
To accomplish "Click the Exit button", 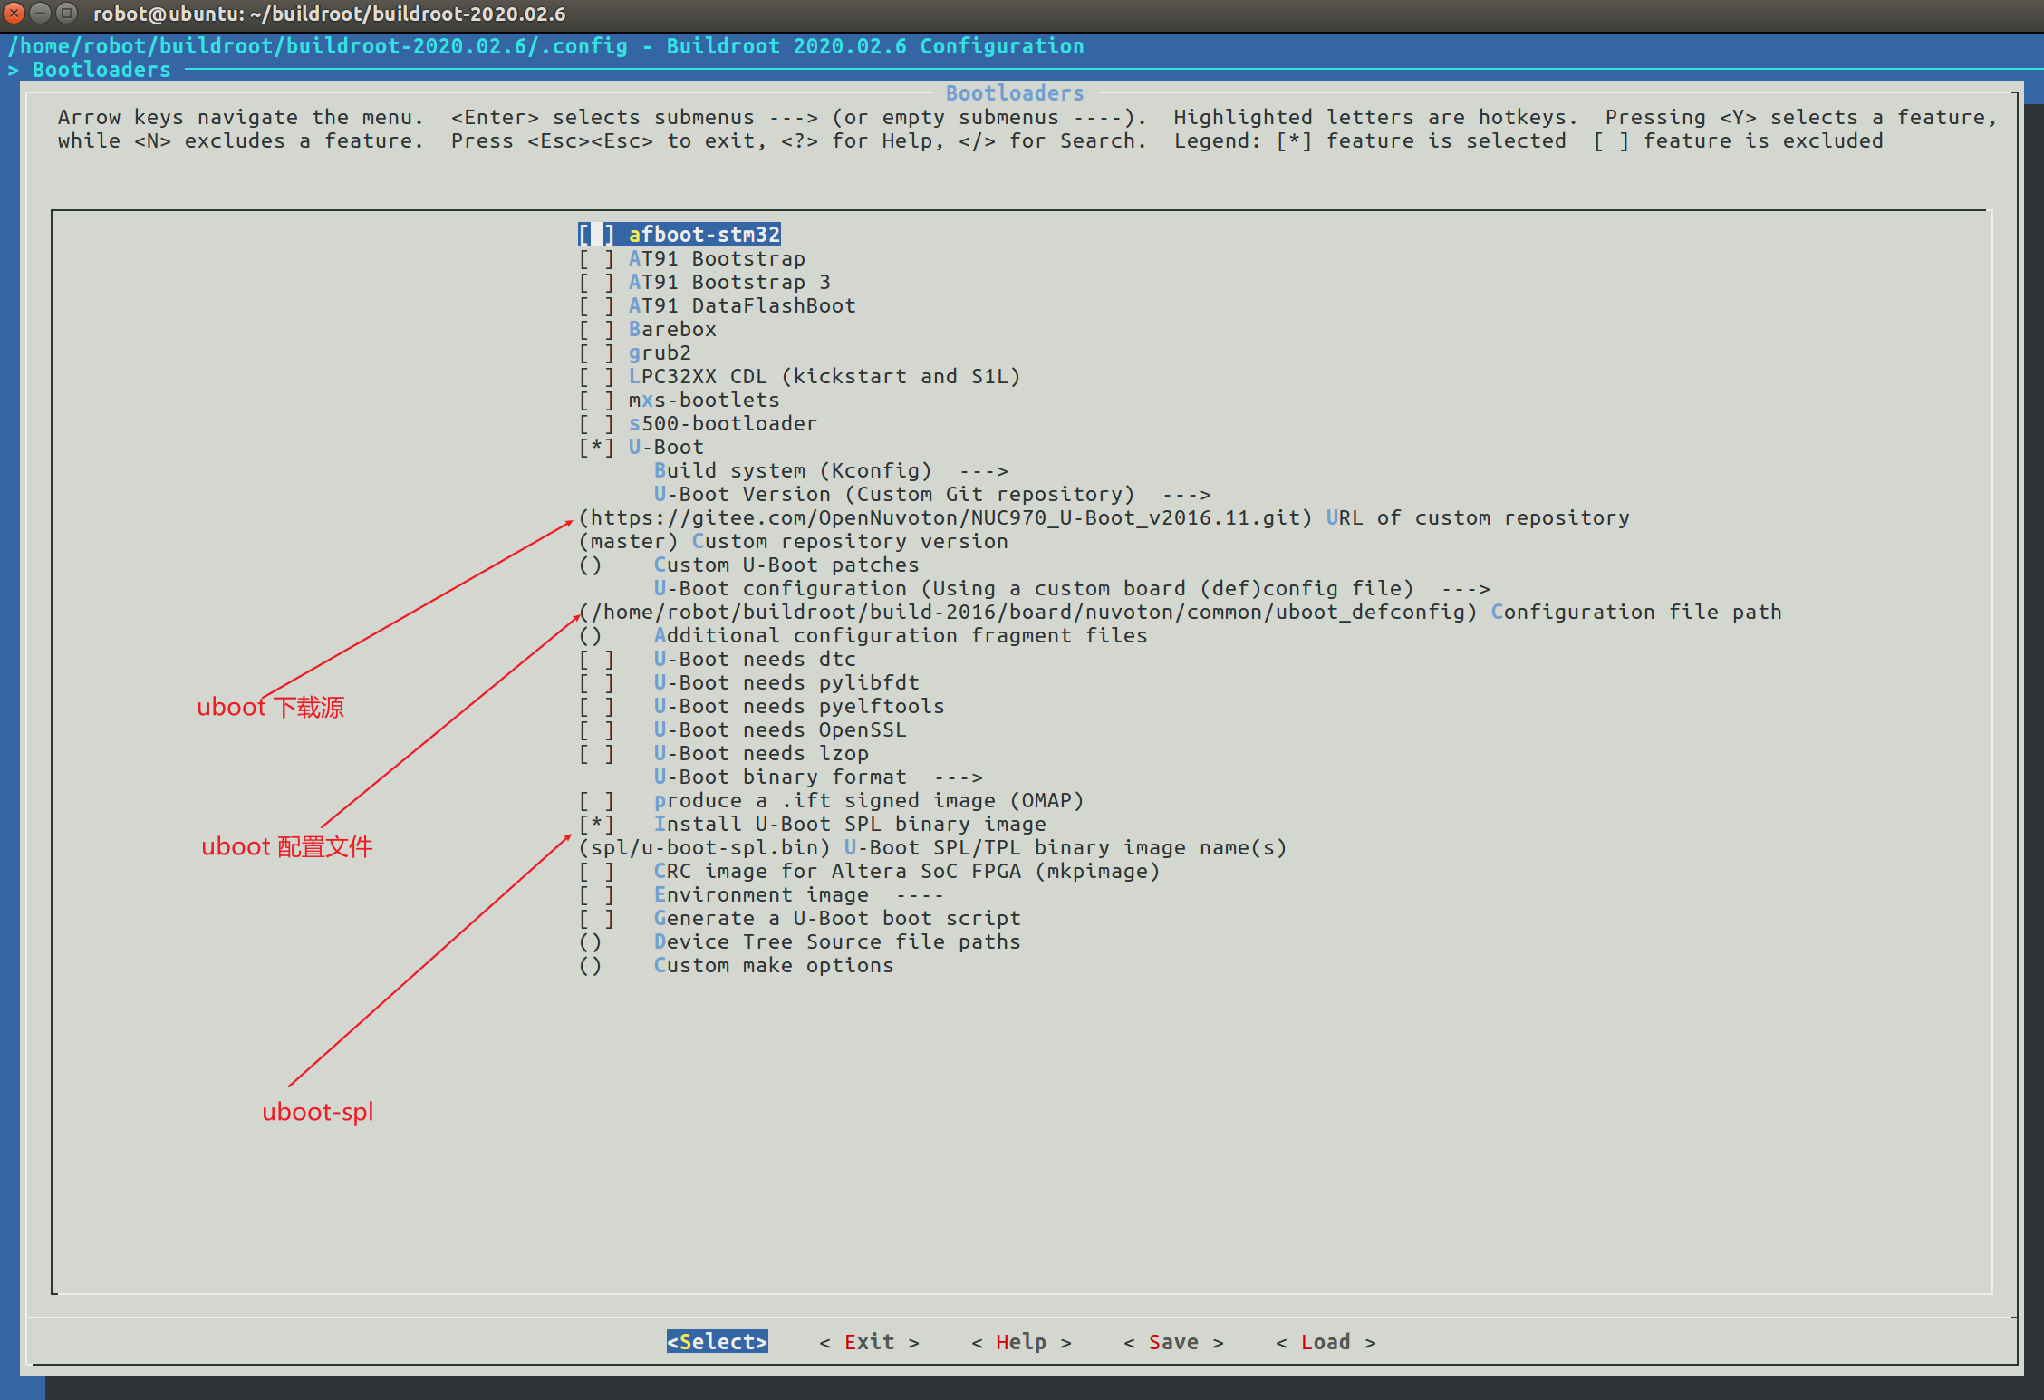I will (869, 1341).
